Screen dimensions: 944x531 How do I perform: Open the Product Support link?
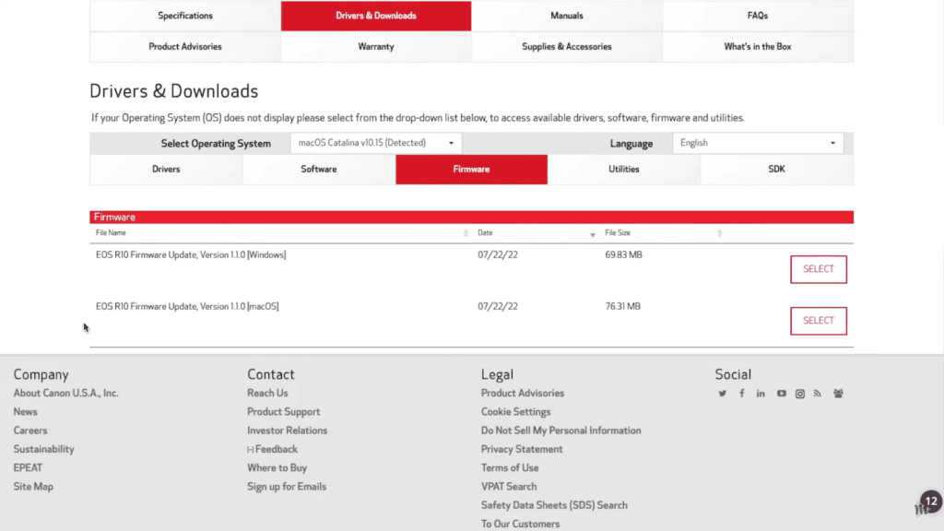click(284, 412)
